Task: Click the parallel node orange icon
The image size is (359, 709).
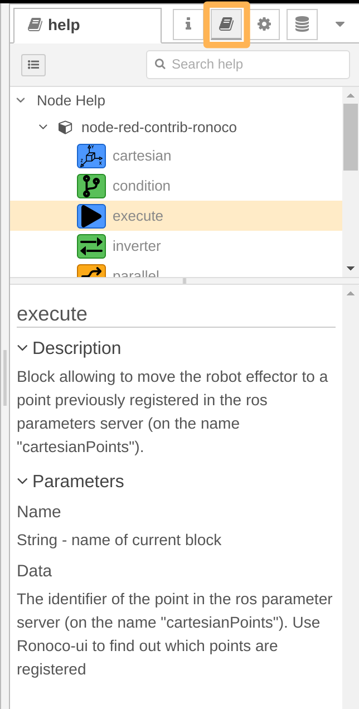Action: [x=91, y=271]
